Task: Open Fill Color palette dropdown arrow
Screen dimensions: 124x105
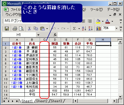Action: 103,21
